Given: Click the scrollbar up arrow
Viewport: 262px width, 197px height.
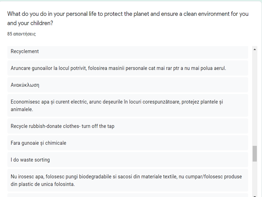Looking at the screenshot, I should (255, 49).
